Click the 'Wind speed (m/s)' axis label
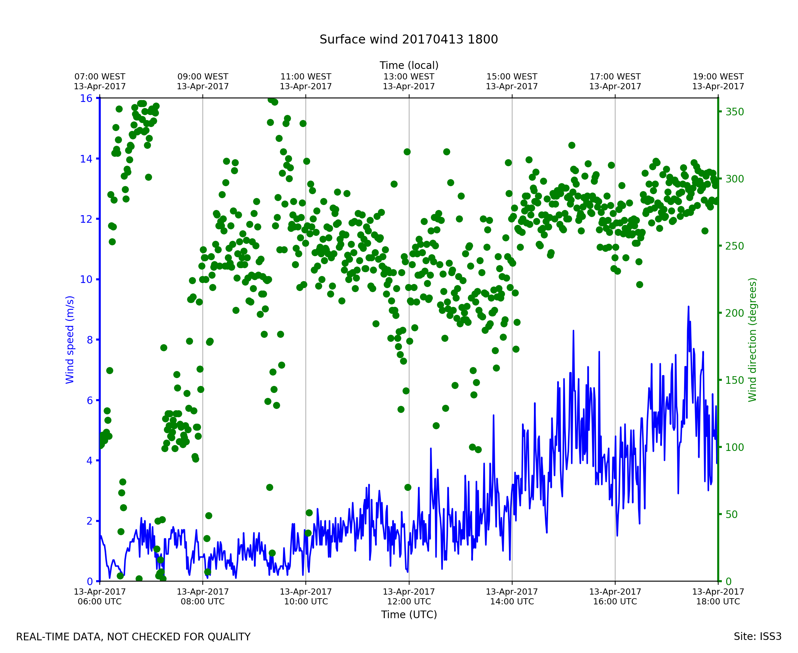The width and height of the screenshot is (798, 653). coord(70,340)
